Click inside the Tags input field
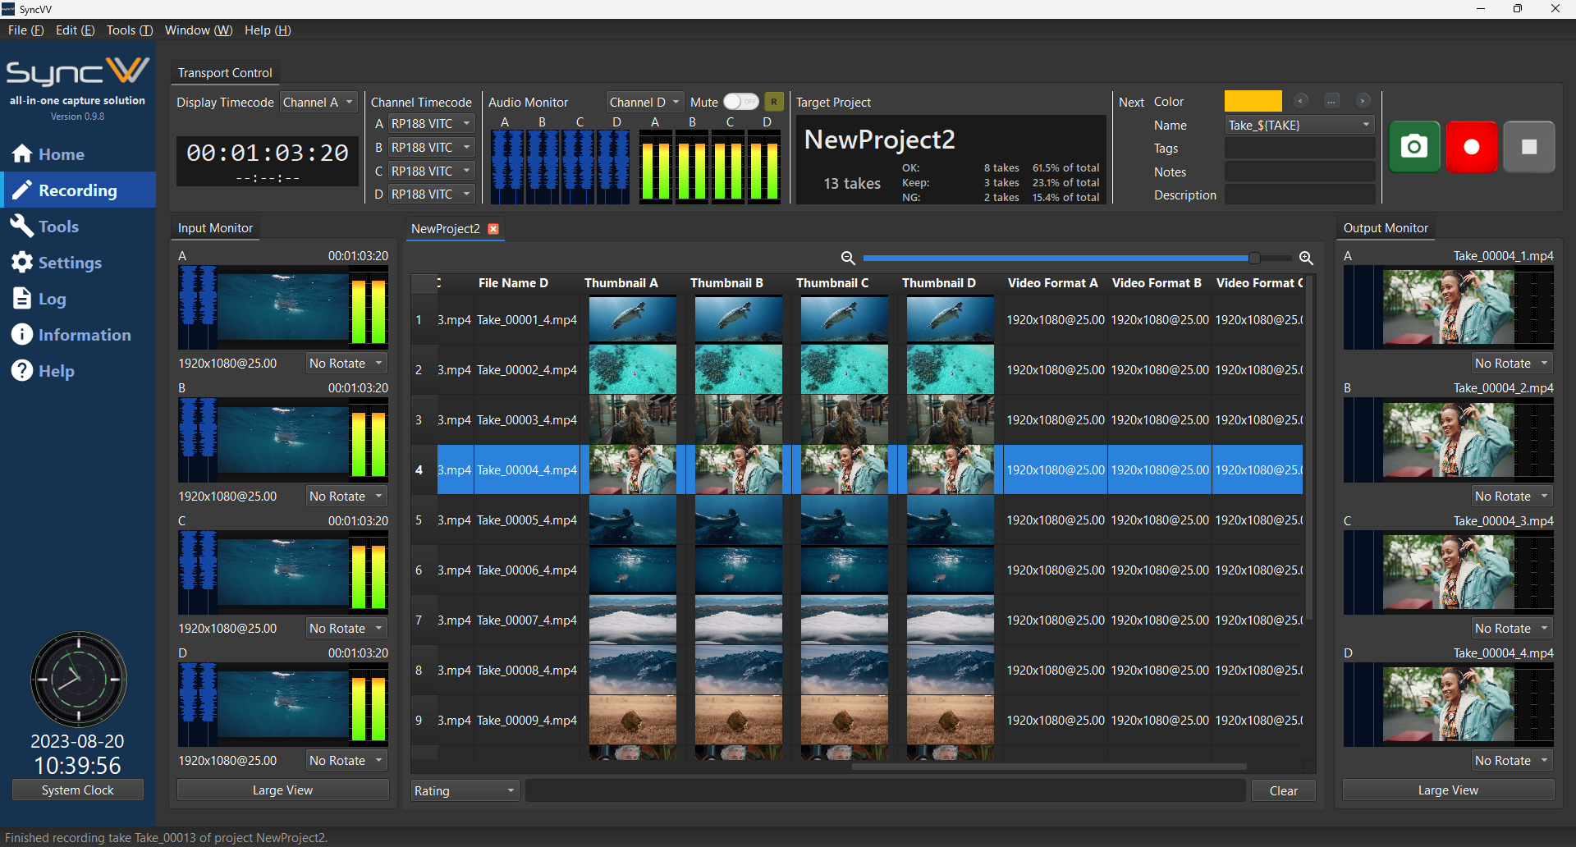This screenshot has width=1576, height=847. 1299,148
